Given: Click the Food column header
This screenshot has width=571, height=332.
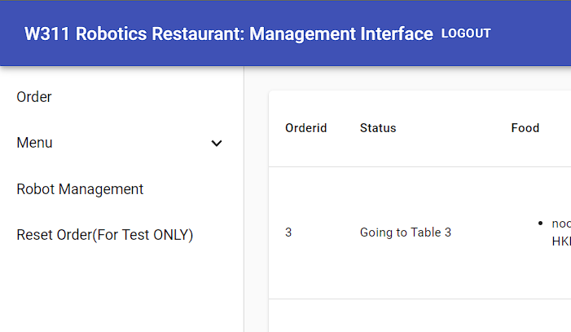Looking at the screenshot, I should 525,128.
